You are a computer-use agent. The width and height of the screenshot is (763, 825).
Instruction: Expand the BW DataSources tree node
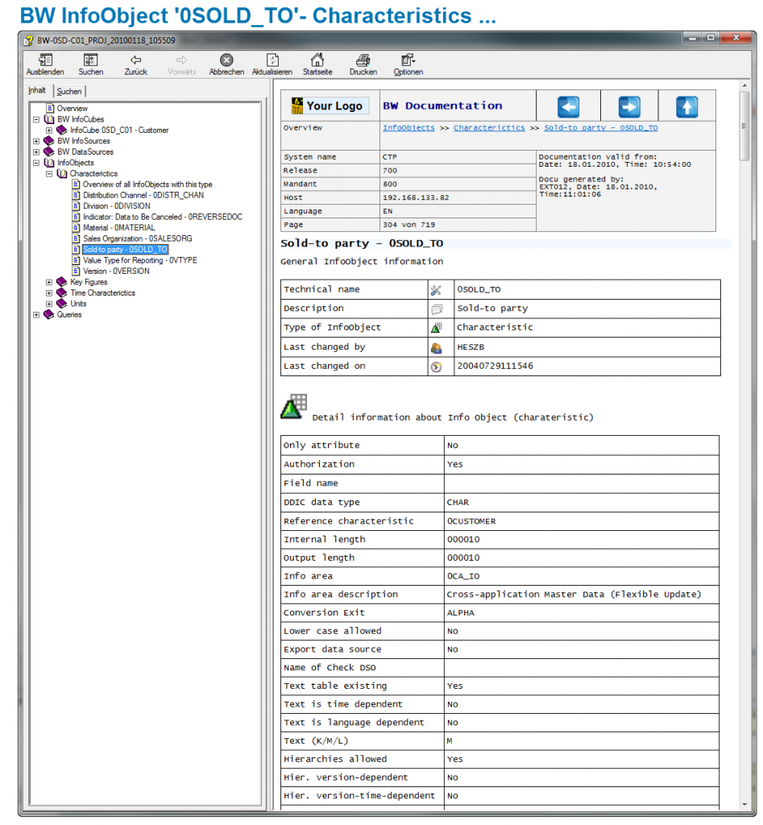click(36, 152)
